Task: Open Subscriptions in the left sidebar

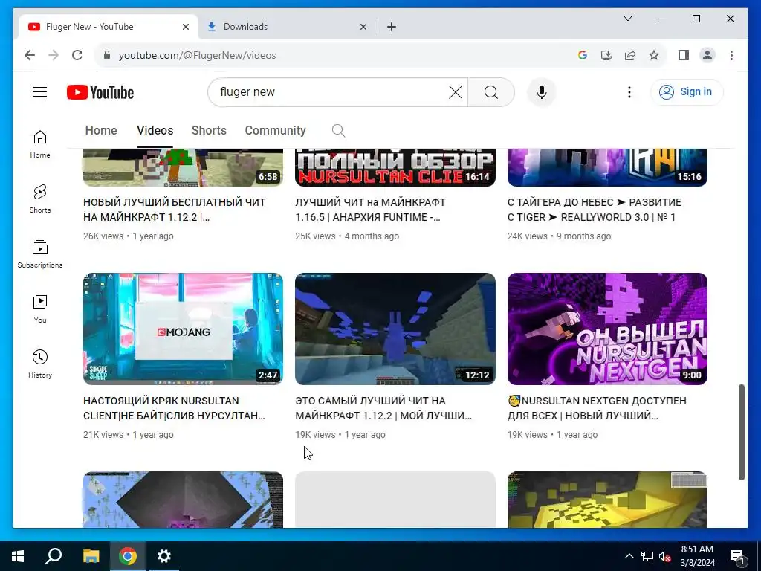Action: click(x=40, y=254)
